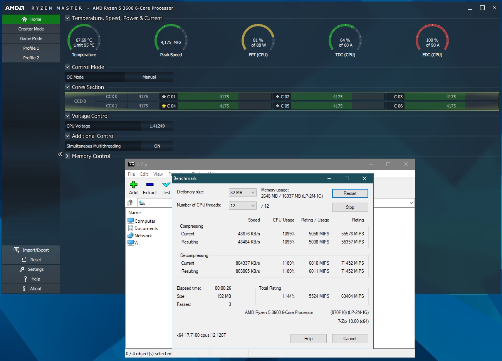Click the About info icon
The width and height of the screenshot is (502, 361).
(24, 289)
